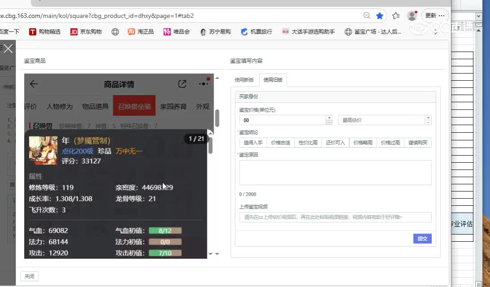Open the 唯品会 bookmark
490x287 pixels.
[x=176, y=31]
